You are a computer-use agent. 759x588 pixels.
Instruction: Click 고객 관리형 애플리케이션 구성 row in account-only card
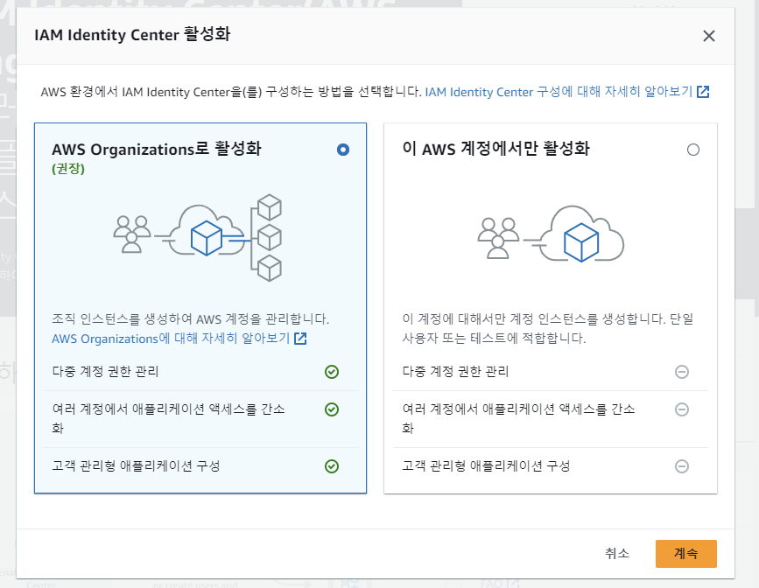(x=551, y=466)
